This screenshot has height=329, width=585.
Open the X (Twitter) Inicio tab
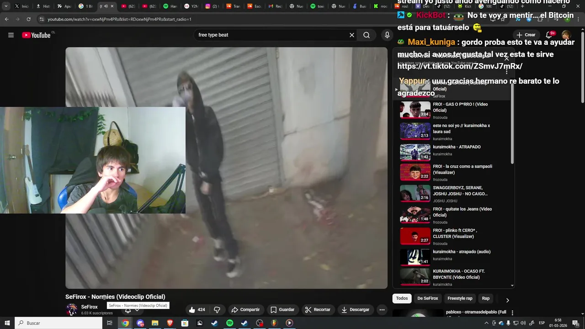(21, 6)
